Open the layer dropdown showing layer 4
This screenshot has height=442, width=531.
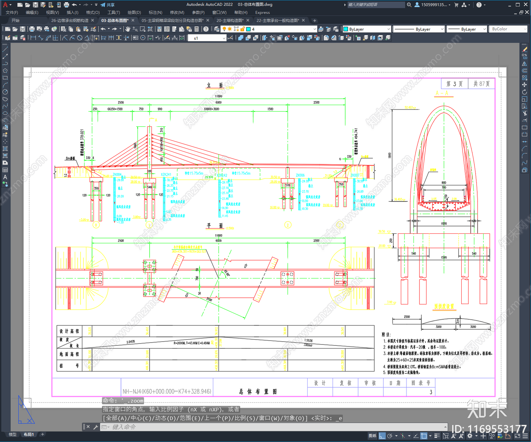pyautogui.click(x=269, y=29)
